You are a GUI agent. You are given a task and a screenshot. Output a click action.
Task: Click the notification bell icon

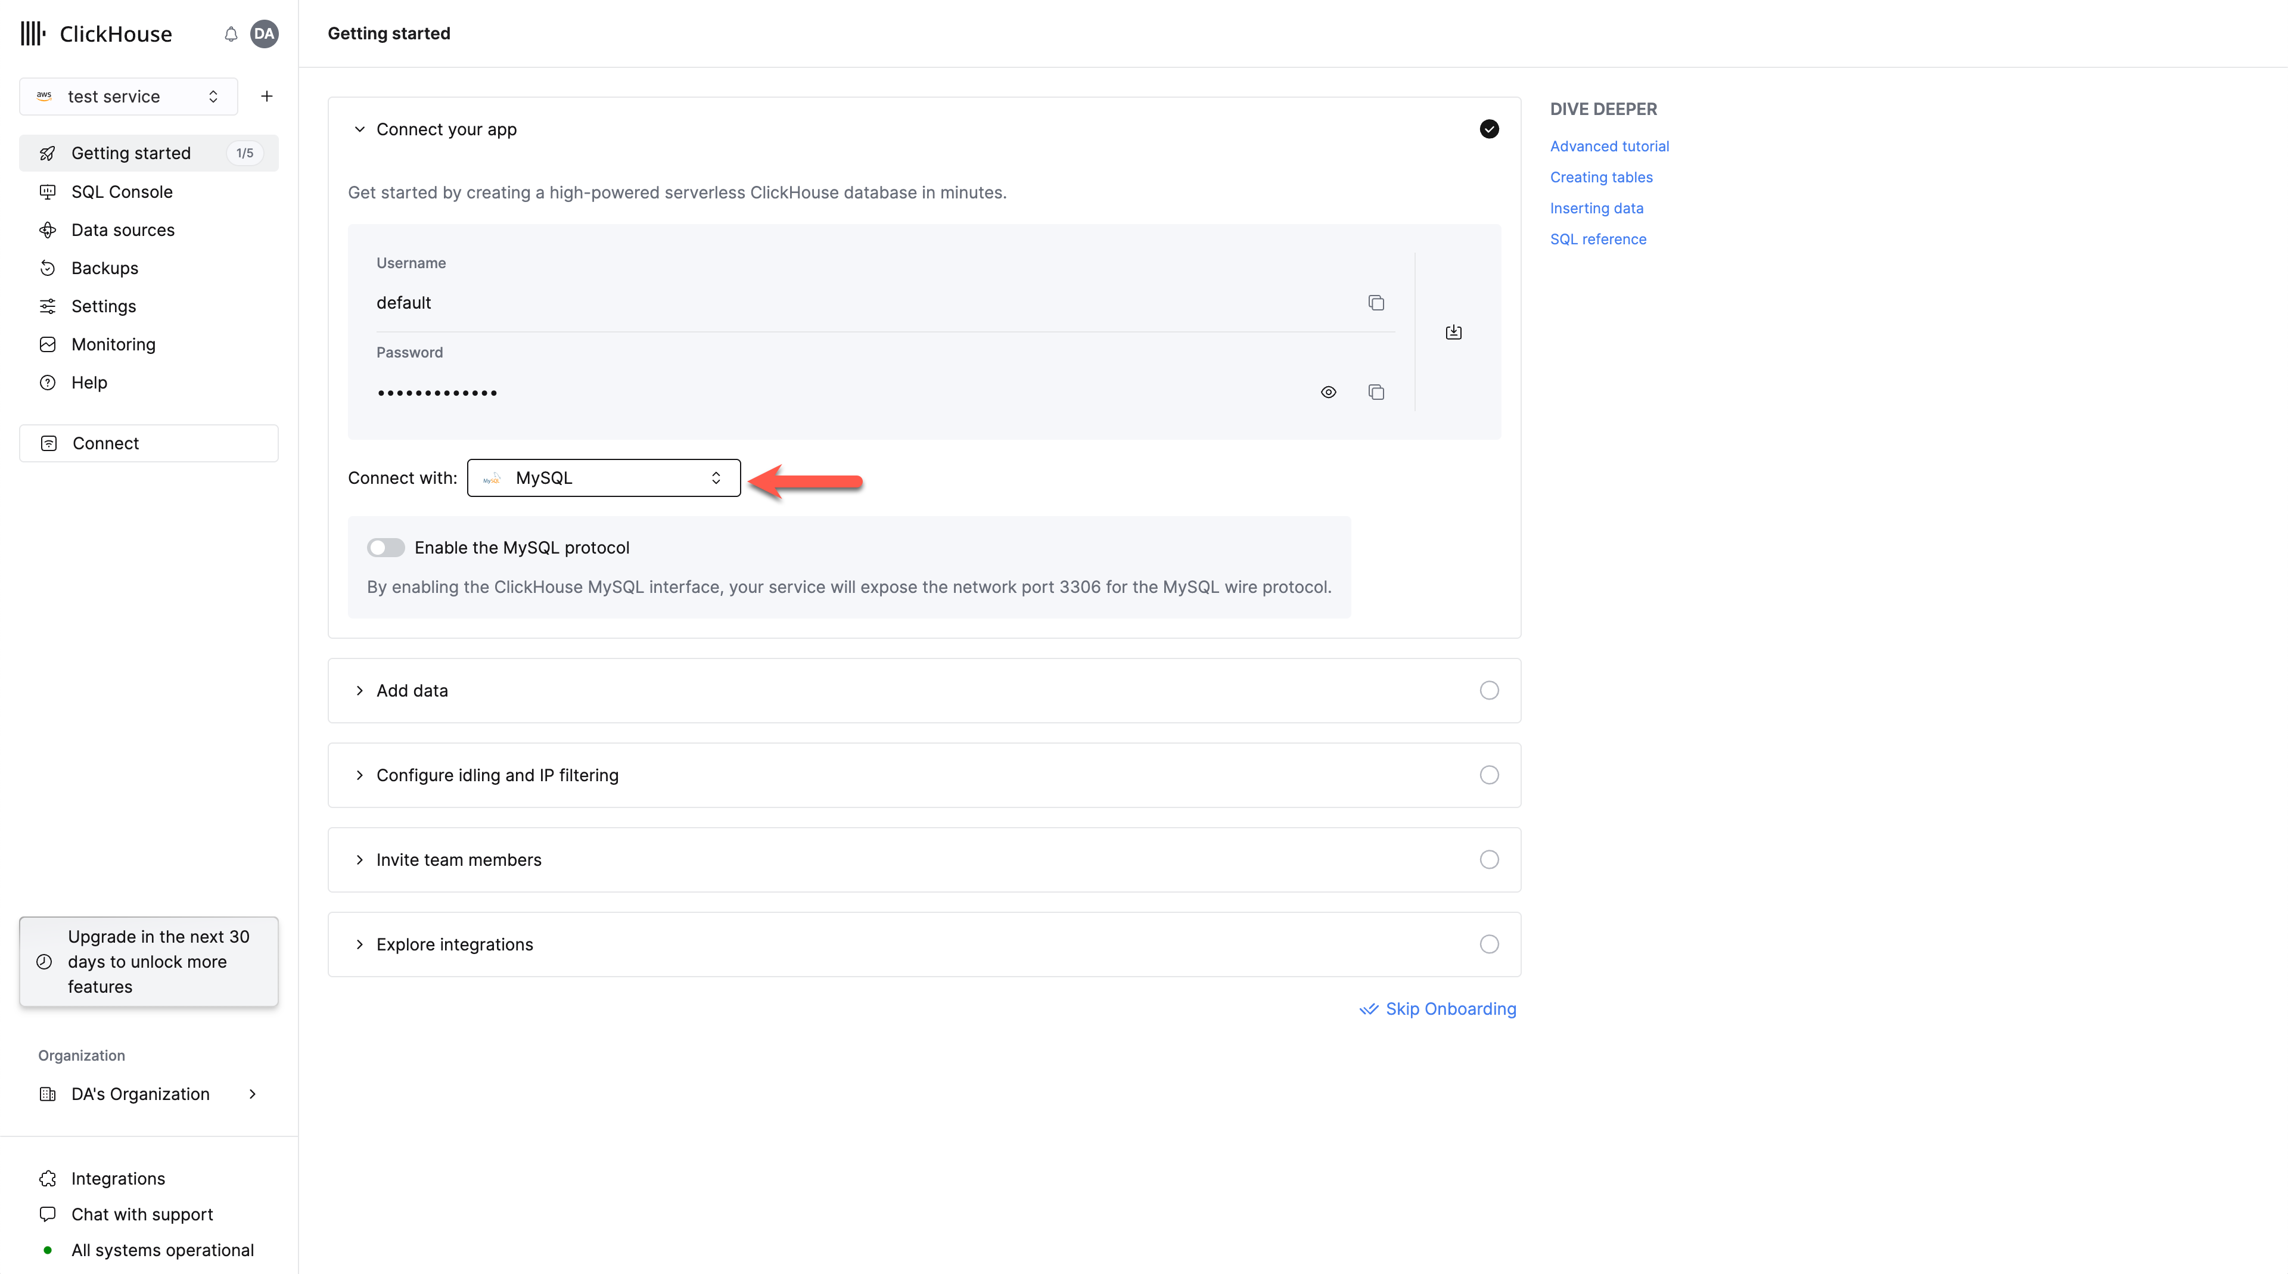(x=230, y=34)
